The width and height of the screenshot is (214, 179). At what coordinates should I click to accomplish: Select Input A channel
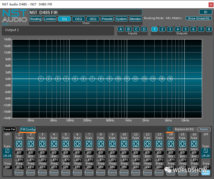click(121, 29)
